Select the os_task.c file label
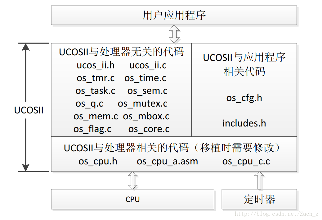The width and height of the screenshot is (322, 220). (95, 91)
